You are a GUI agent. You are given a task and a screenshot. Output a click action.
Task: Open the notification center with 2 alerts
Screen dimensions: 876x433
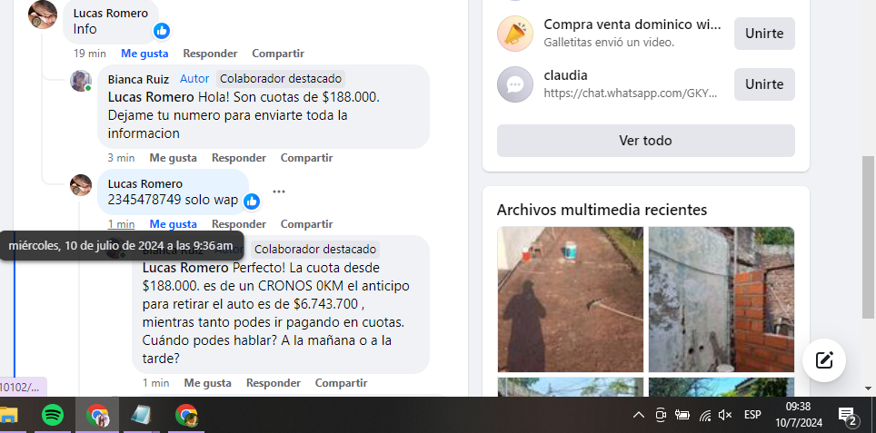(848, 415)
